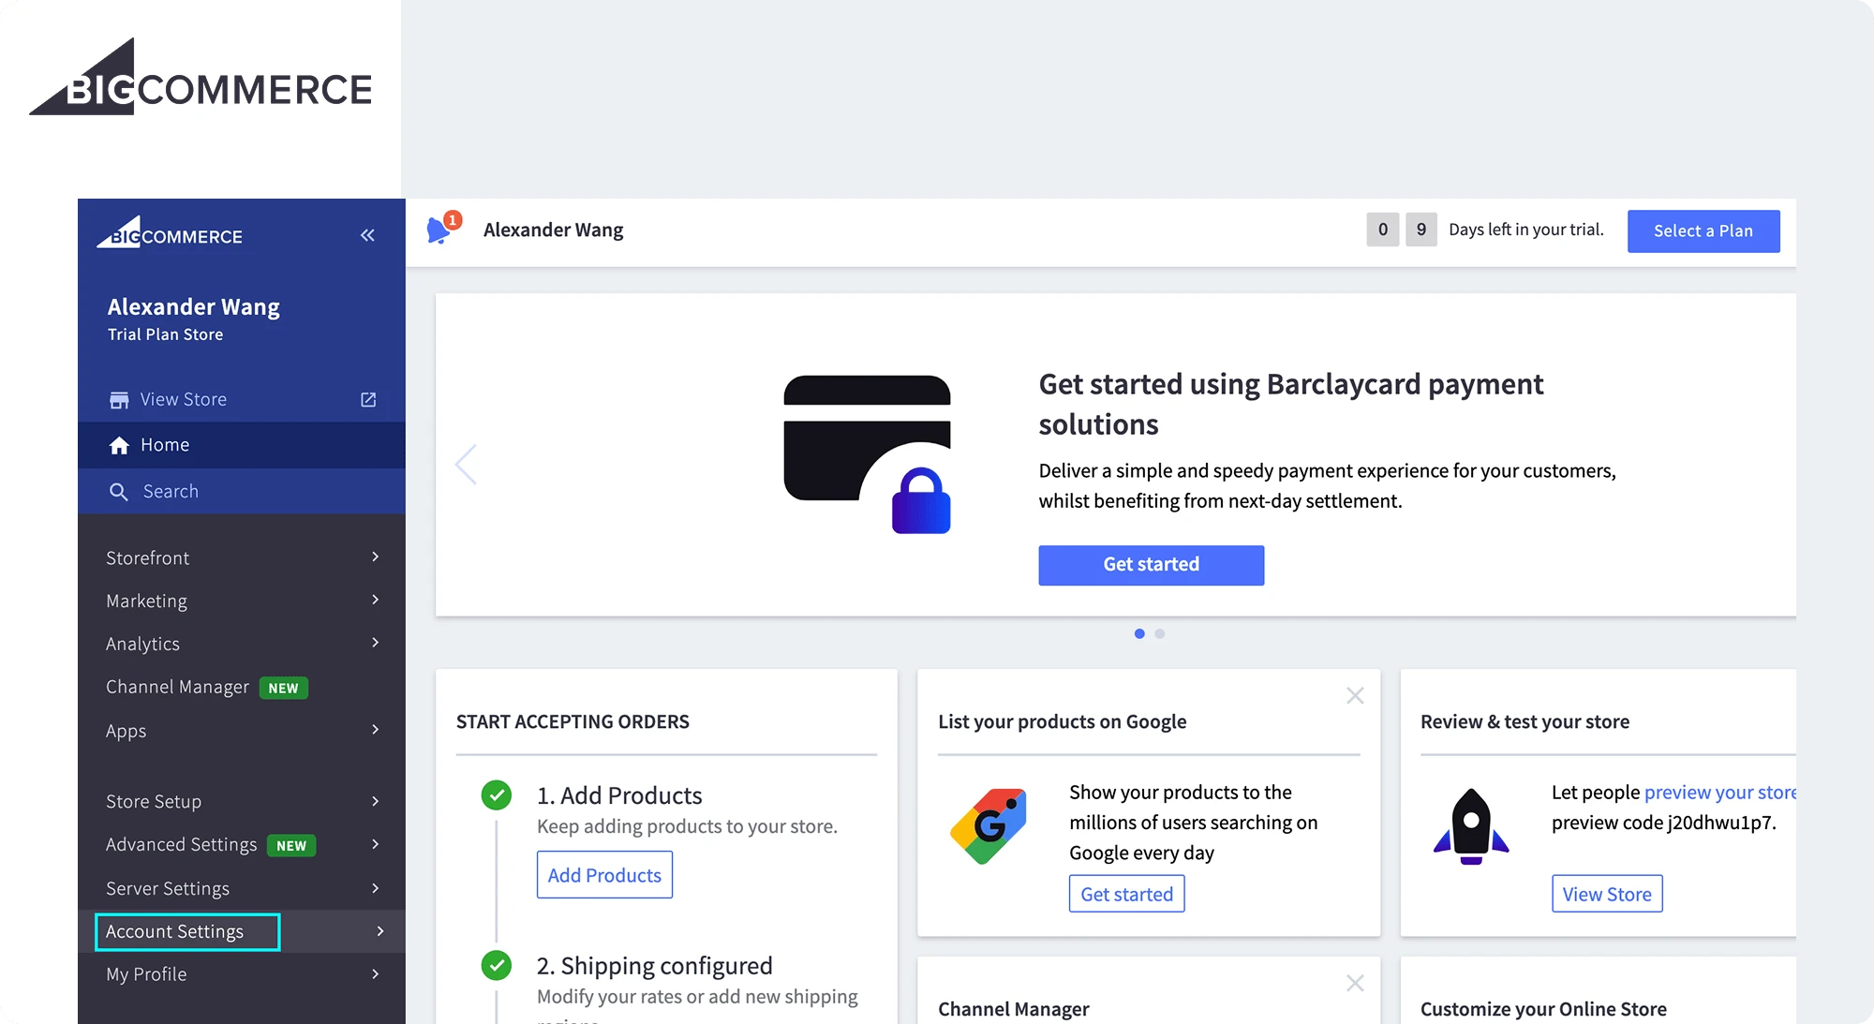Viewport: 1874px width, 1024px height.
Task: Open the notifications bell icon
Action: (439, 230)
